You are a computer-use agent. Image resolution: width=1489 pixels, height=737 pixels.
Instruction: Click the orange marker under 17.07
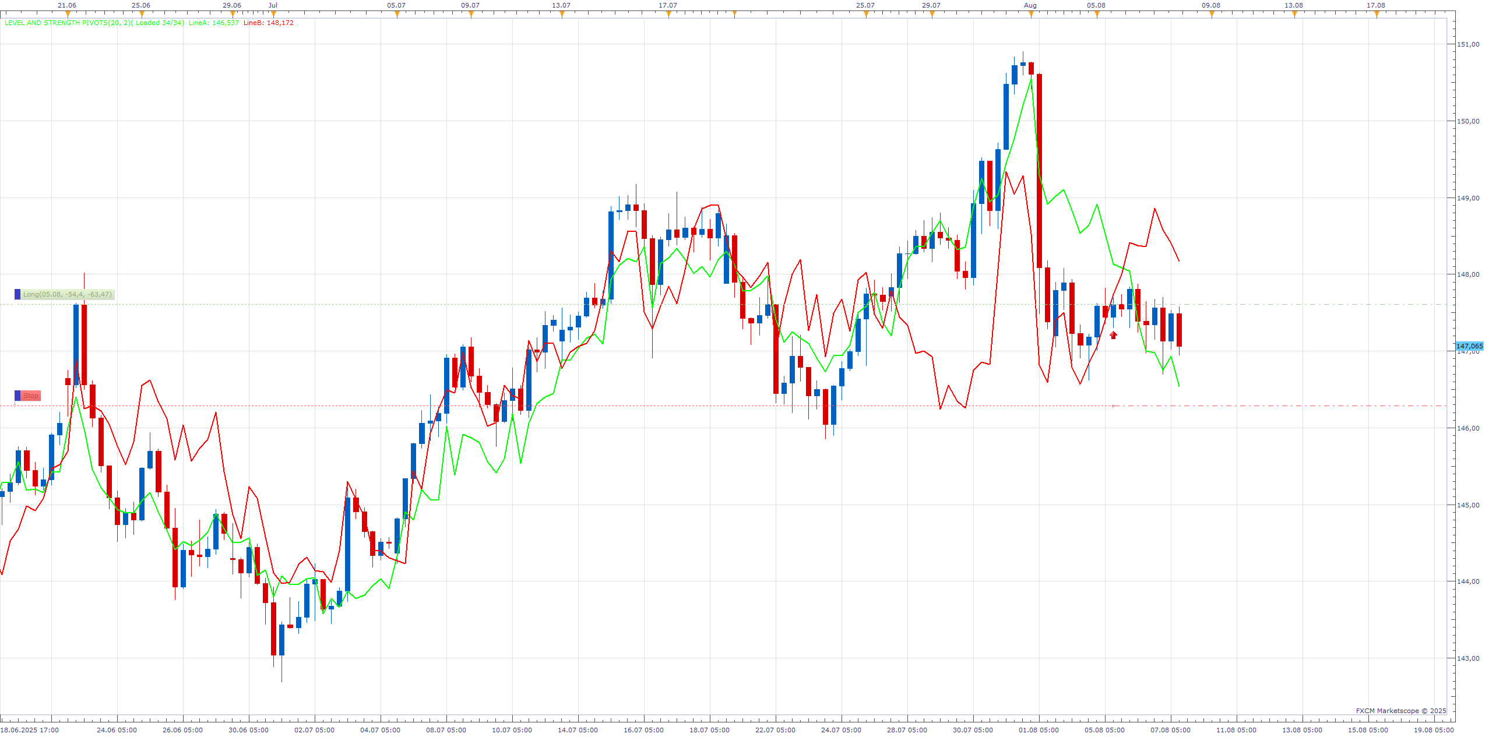(x=668, y=14)
